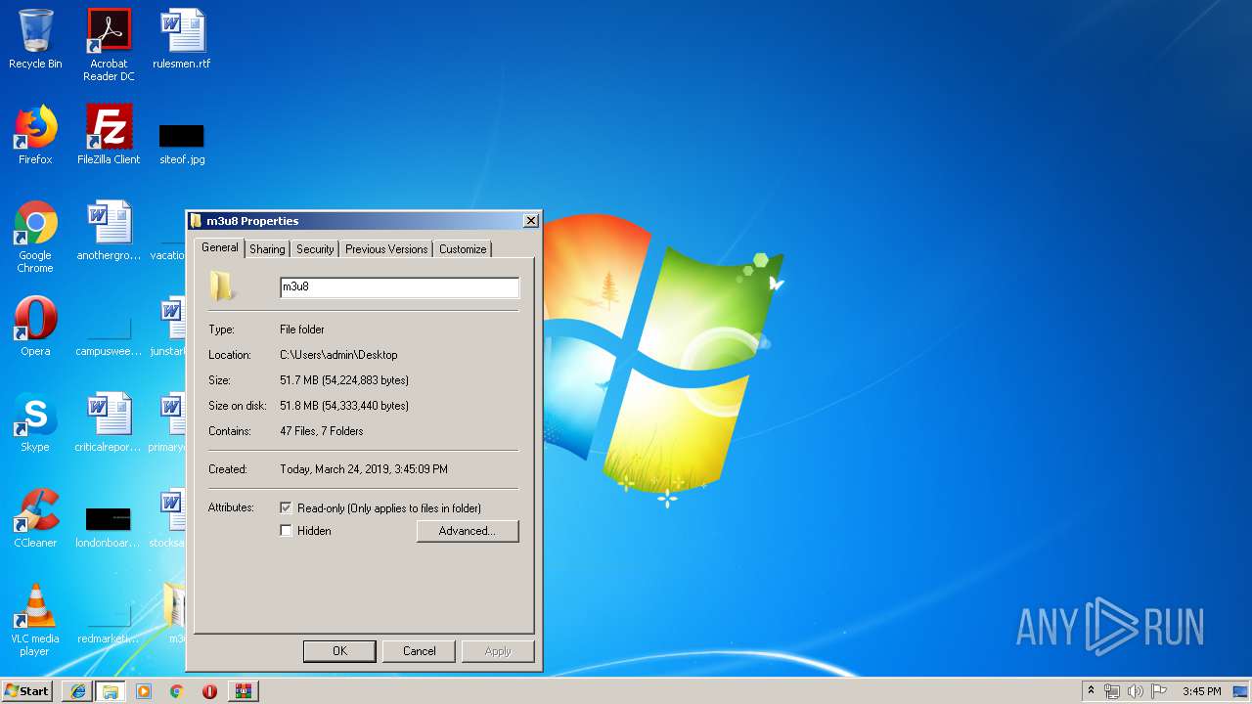Open the FileZilla Client shortcut

coord(109,135)
